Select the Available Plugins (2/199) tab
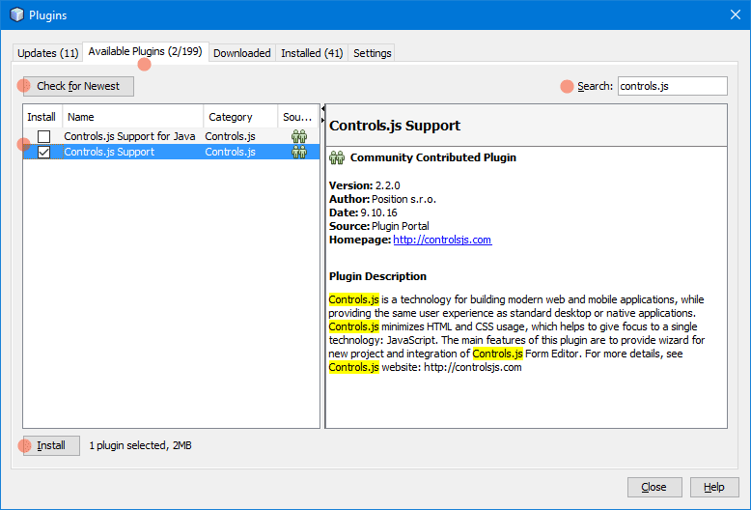Viewport: 751px width, 510px height. click(145, 51)
